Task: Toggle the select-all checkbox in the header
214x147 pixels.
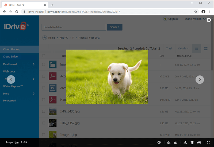Action: [44, 56]
